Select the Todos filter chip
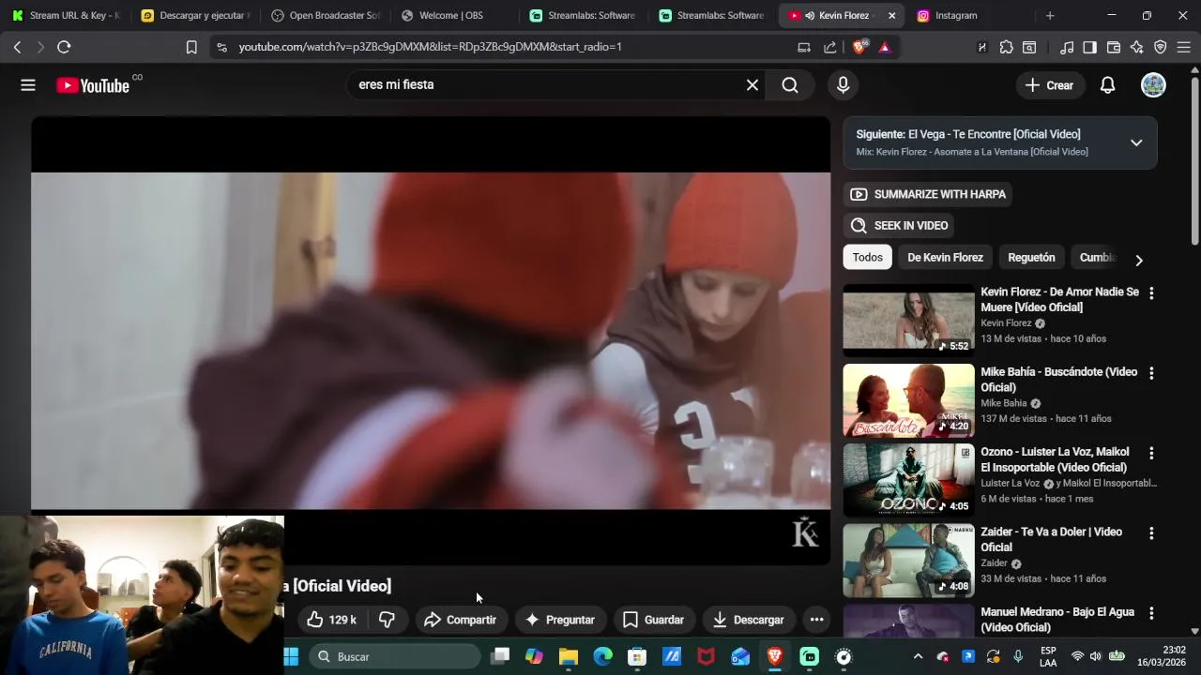 pyautogui.click(x=867, y=257)
